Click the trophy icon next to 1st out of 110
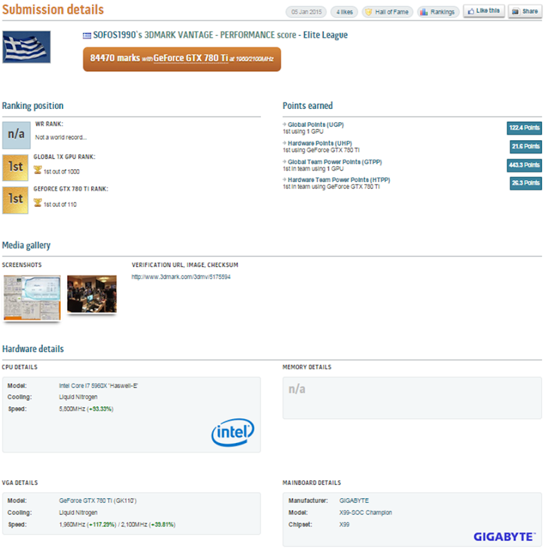Viewport: 548px width, 552px height. pyautogui.click(x=38, y=203)
